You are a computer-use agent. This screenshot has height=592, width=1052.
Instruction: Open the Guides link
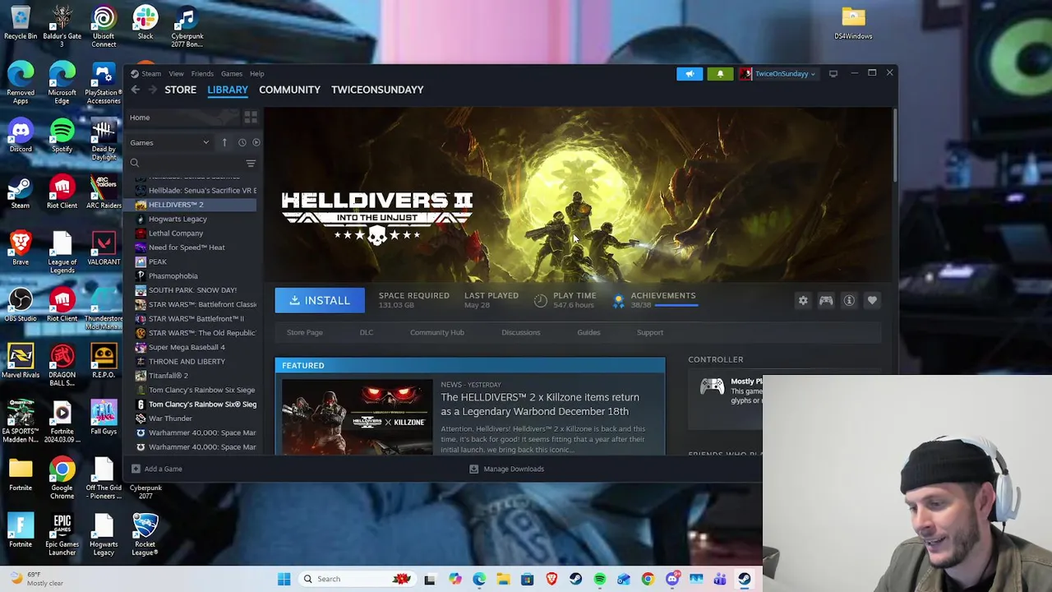pos(588,332)
